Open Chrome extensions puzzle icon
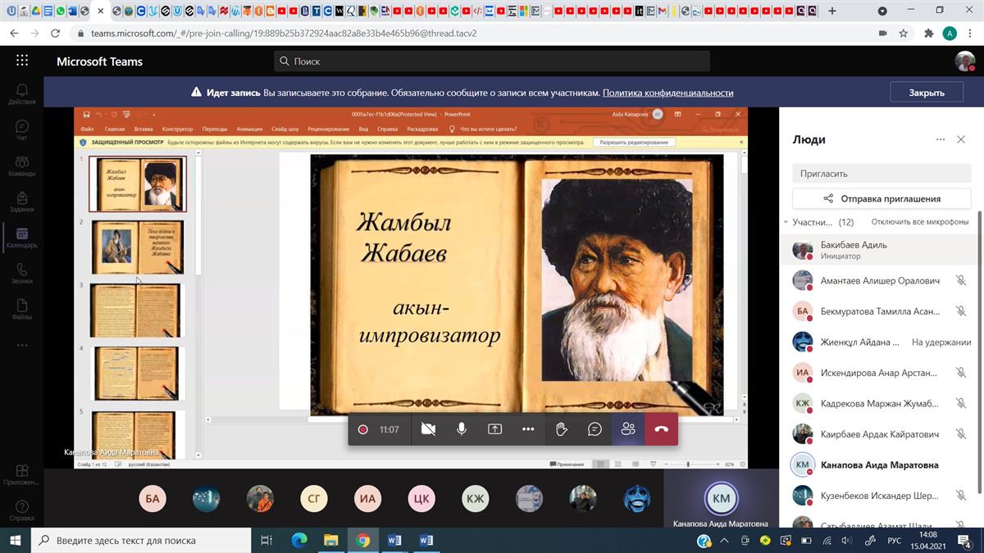This screenshot has width=984, height=553. click(x=928, y=34)
